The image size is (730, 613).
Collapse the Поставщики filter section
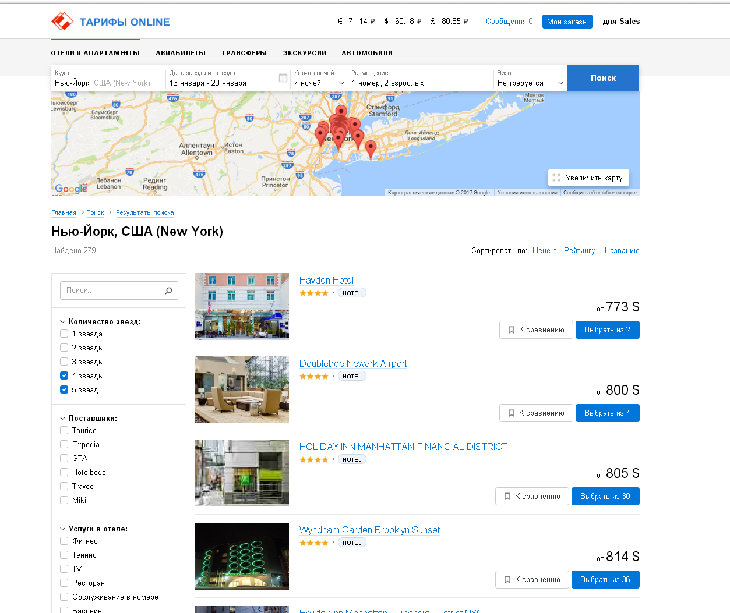tap(89, 418)
